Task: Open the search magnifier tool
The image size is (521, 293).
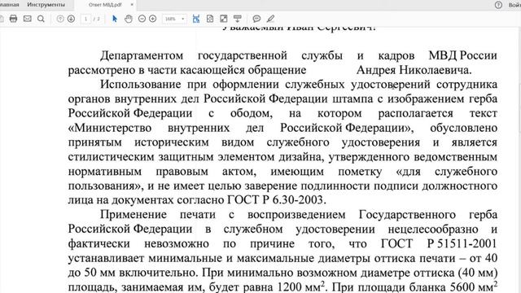Action: pos(41,19)
